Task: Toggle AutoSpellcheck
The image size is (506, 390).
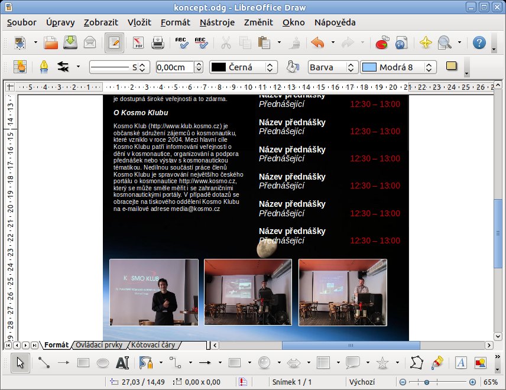Action: (201, 43)
